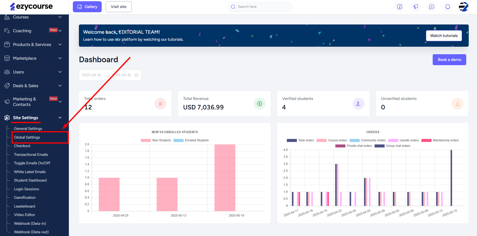Image resolution: width=477 pixels, height=236 pixels.
Task: Collapse the Site Settings chevron
Action: click(x=60, y=118)
